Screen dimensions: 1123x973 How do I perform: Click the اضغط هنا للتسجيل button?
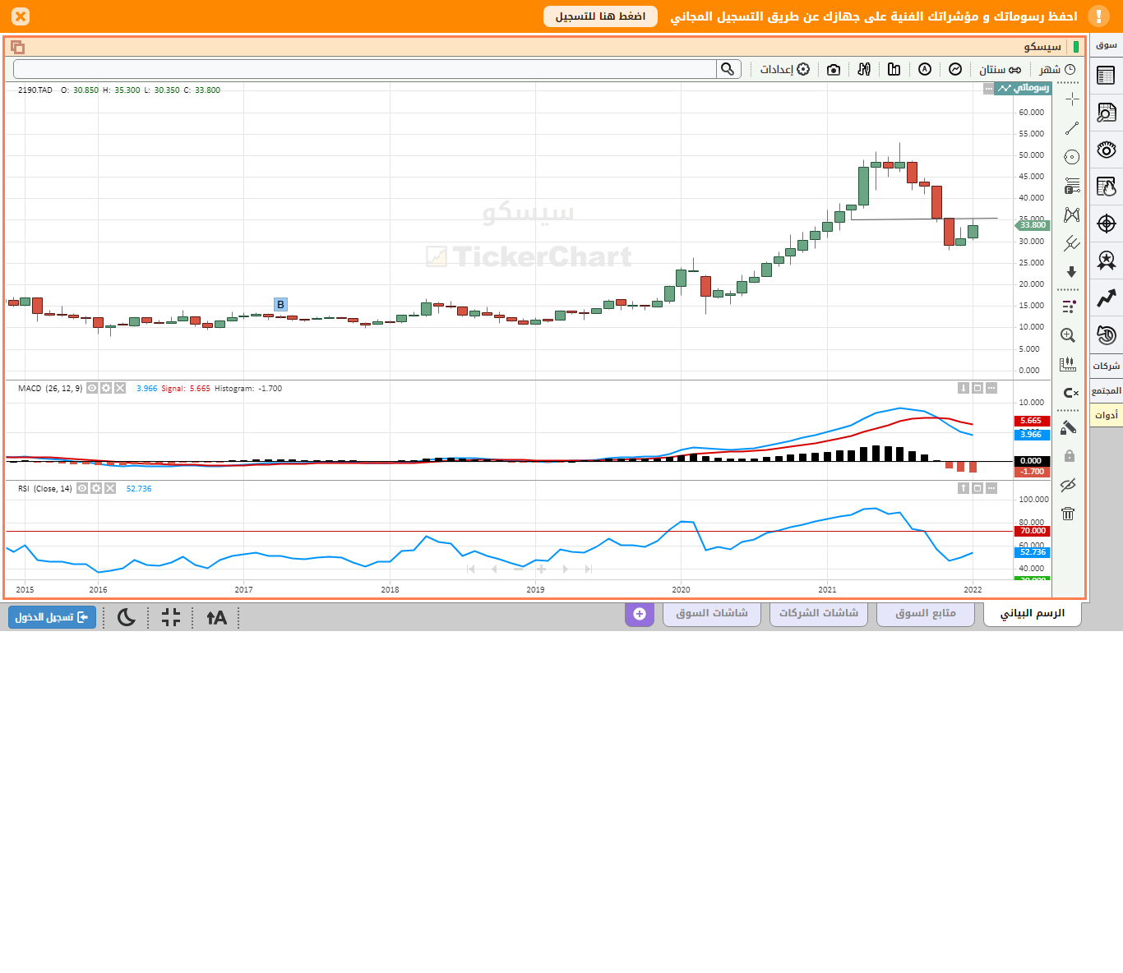[x=600, y=16]
